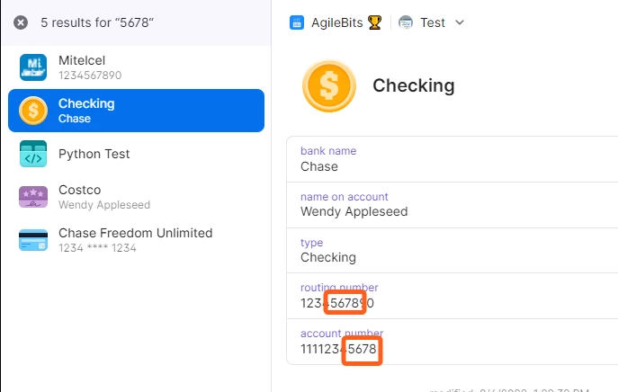Click the gold coin Checking list icon
The image size is (618, 392).
[33, 111]
